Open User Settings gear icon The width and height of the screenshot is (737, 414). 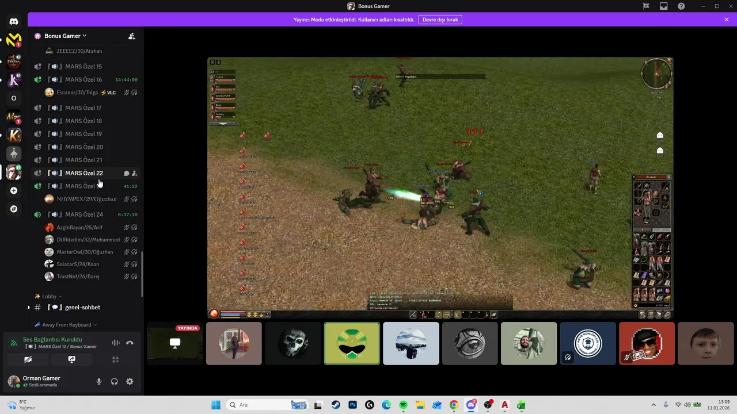click(x=130, y=381)
